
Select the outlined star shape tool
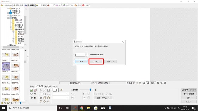tap(41, 98)
